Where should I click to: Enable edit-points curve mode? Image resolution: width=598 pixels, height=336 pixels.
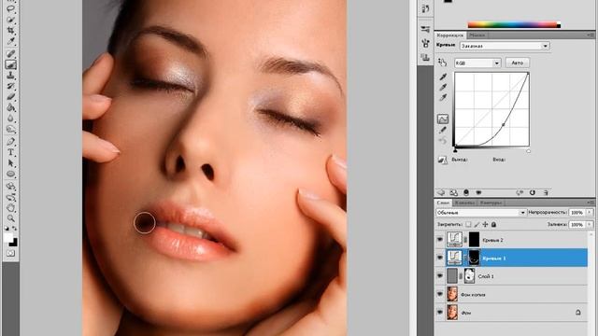coord(443,119)
